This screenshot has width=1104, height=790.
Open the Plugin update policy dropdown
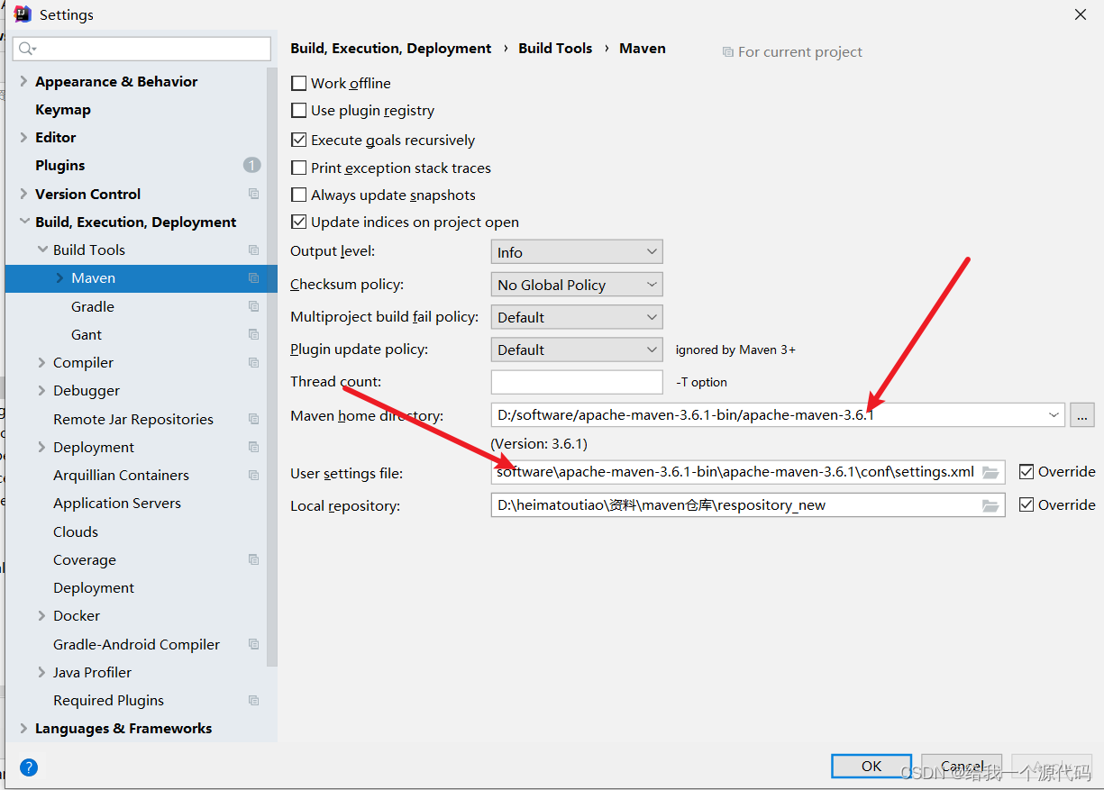click(577, 350)
